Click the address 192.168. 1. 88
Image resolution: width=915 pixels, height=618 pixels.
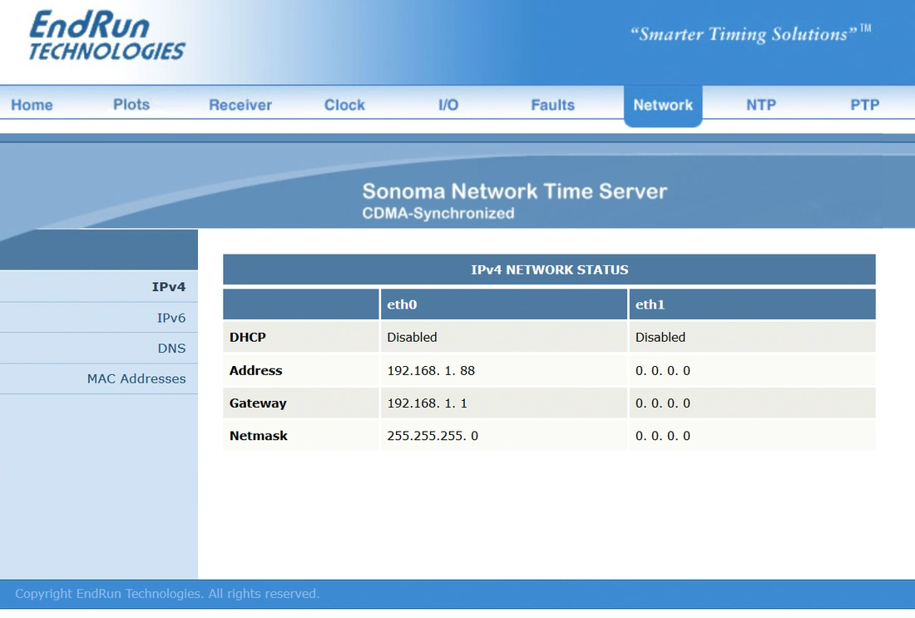coord(431,371)
